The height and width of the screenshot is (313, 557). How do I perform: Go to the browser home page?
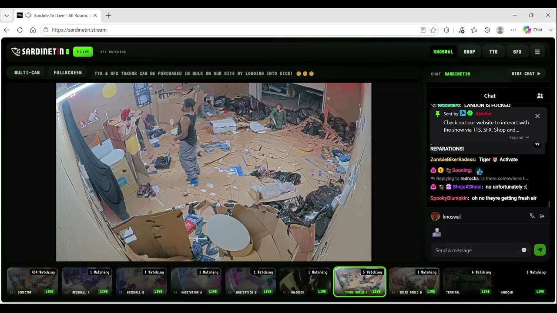point(33,30)
